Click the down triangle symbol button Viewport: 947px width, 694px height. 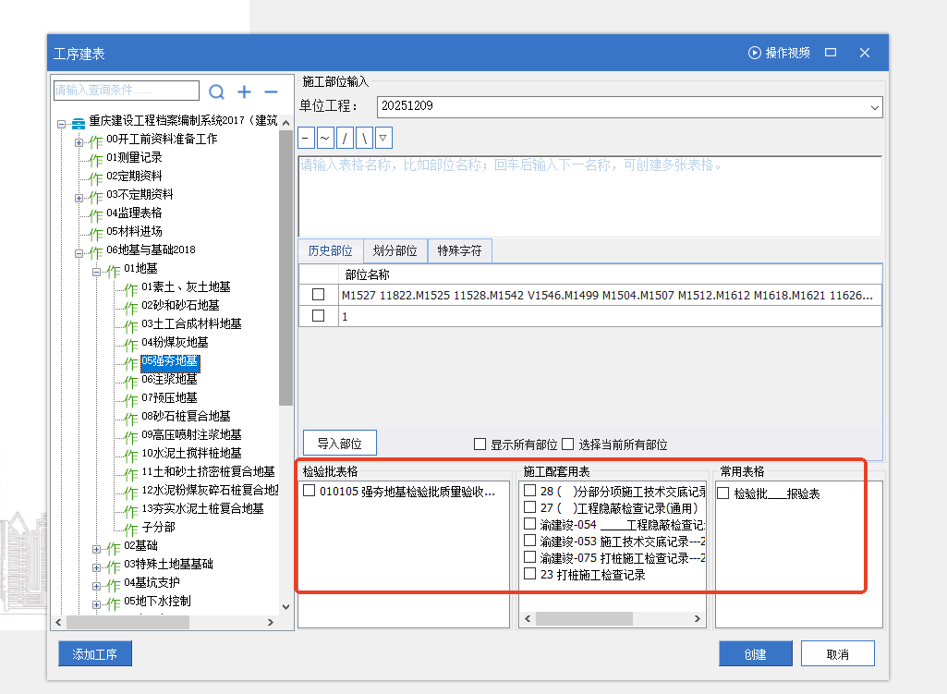(x=383, y=138)
